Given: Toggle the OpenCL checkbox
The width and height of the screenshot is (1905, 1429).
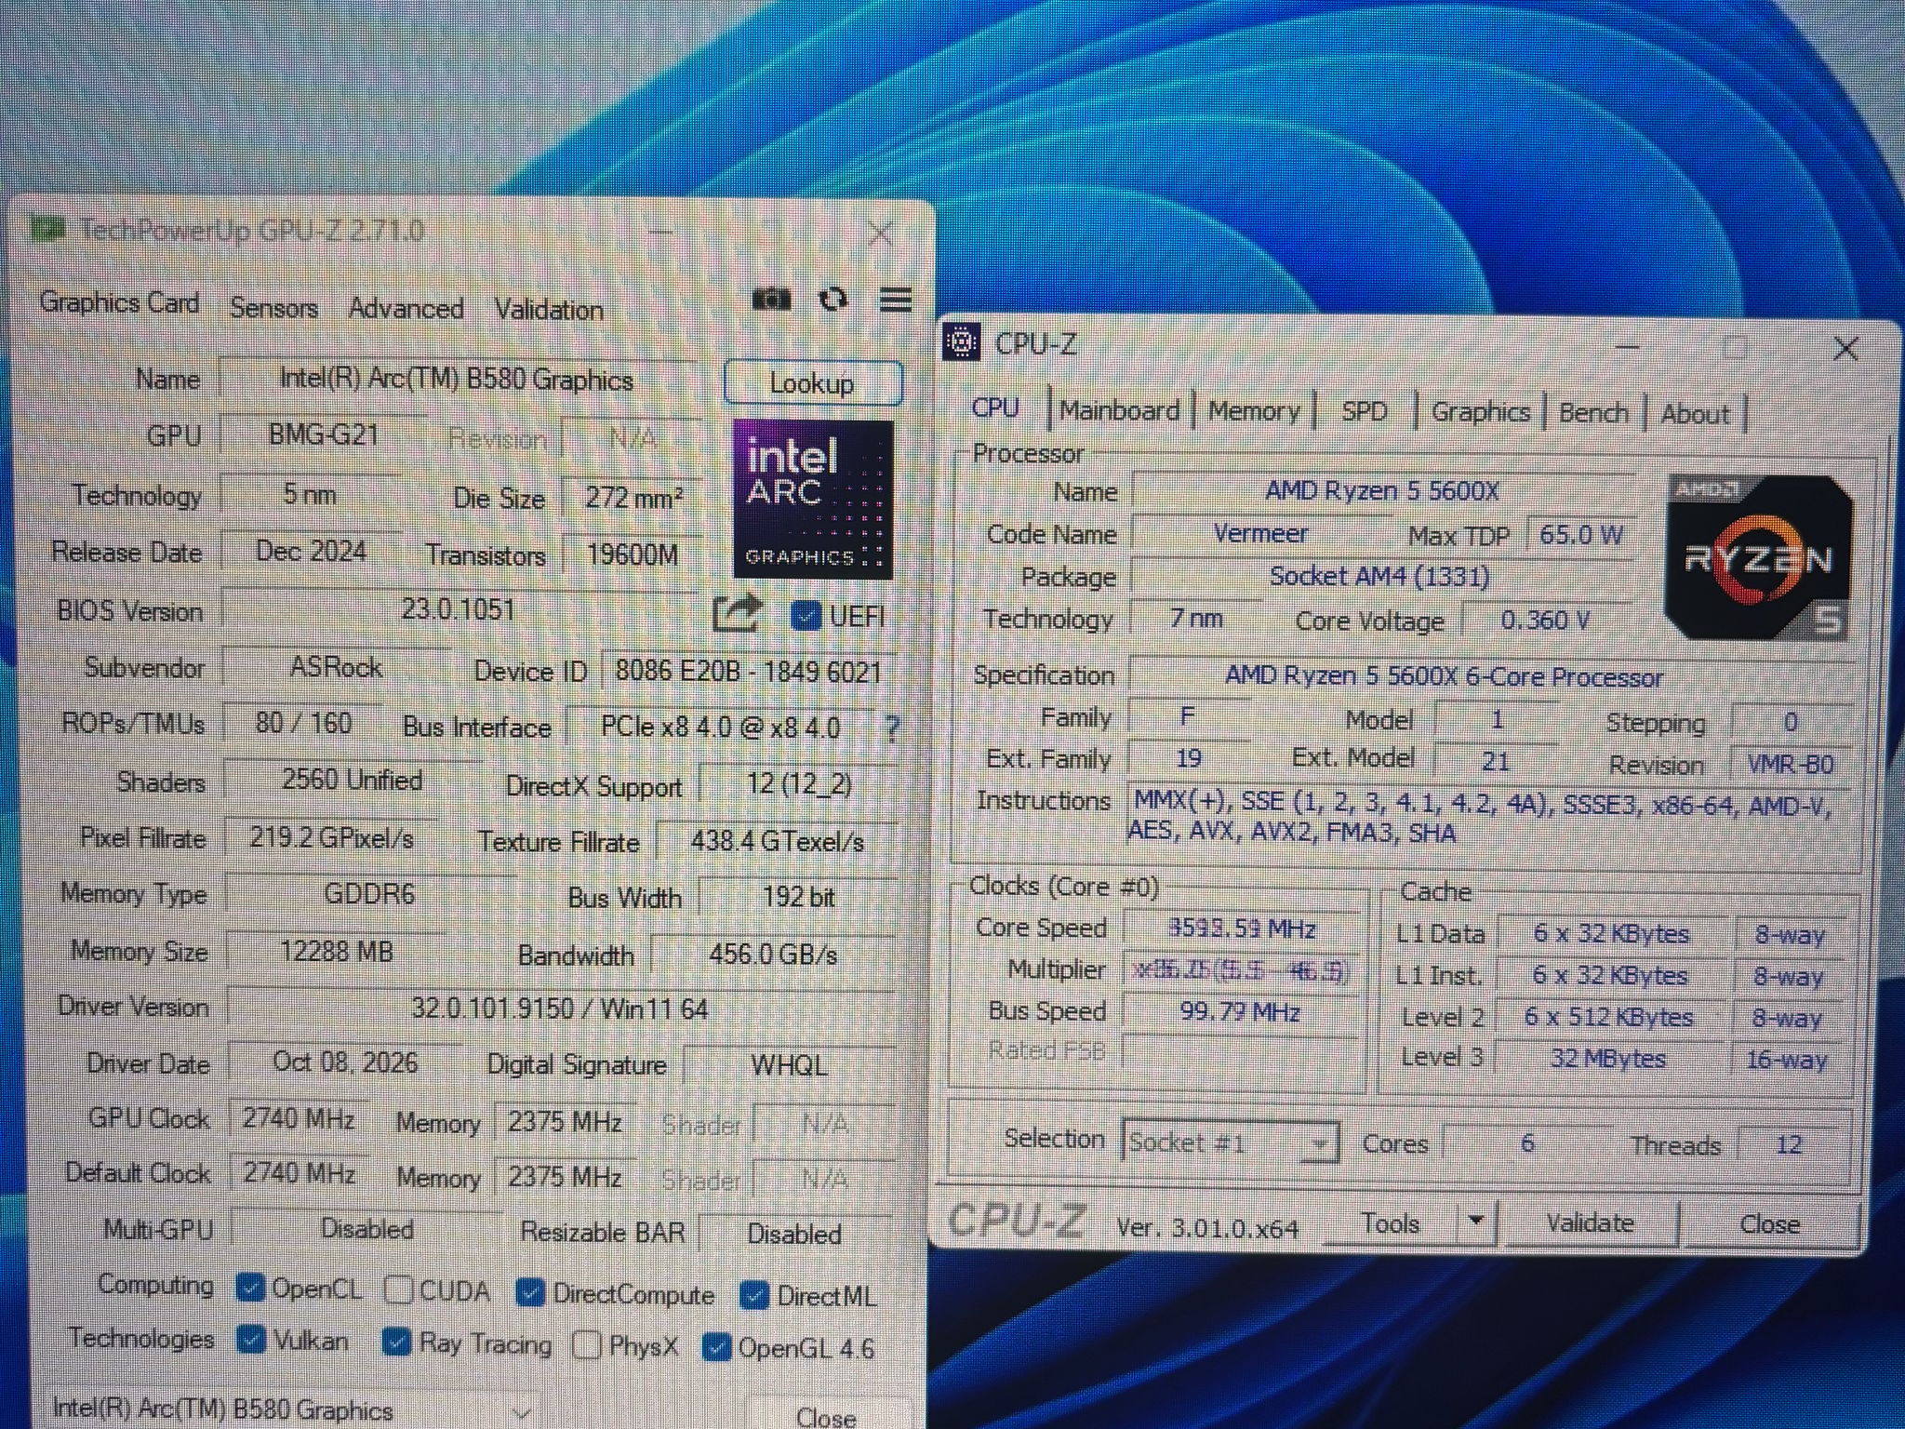Looking at the screenshot, I should (x=250, y=1289).
